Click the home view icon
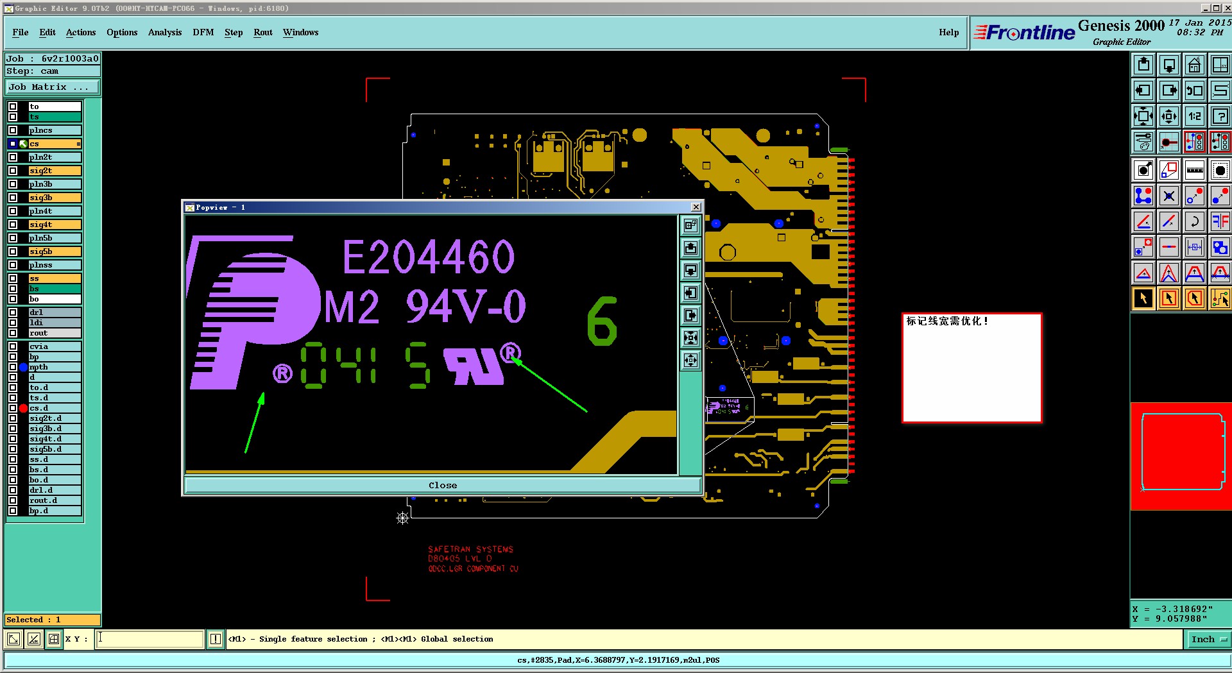Screen dimensions: 1232x673 pyautogui.click(x=1195, y=65)
